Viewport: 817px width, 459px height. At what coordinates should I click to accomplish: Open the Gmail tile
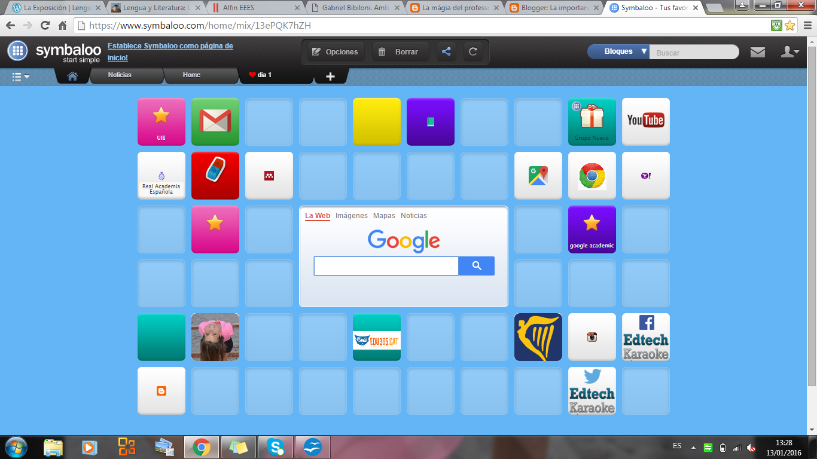tap(215, 121)
